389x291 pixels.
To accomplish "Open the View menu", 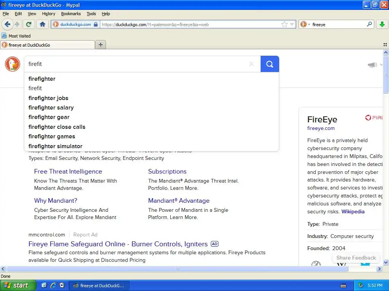I will point(32,14).
